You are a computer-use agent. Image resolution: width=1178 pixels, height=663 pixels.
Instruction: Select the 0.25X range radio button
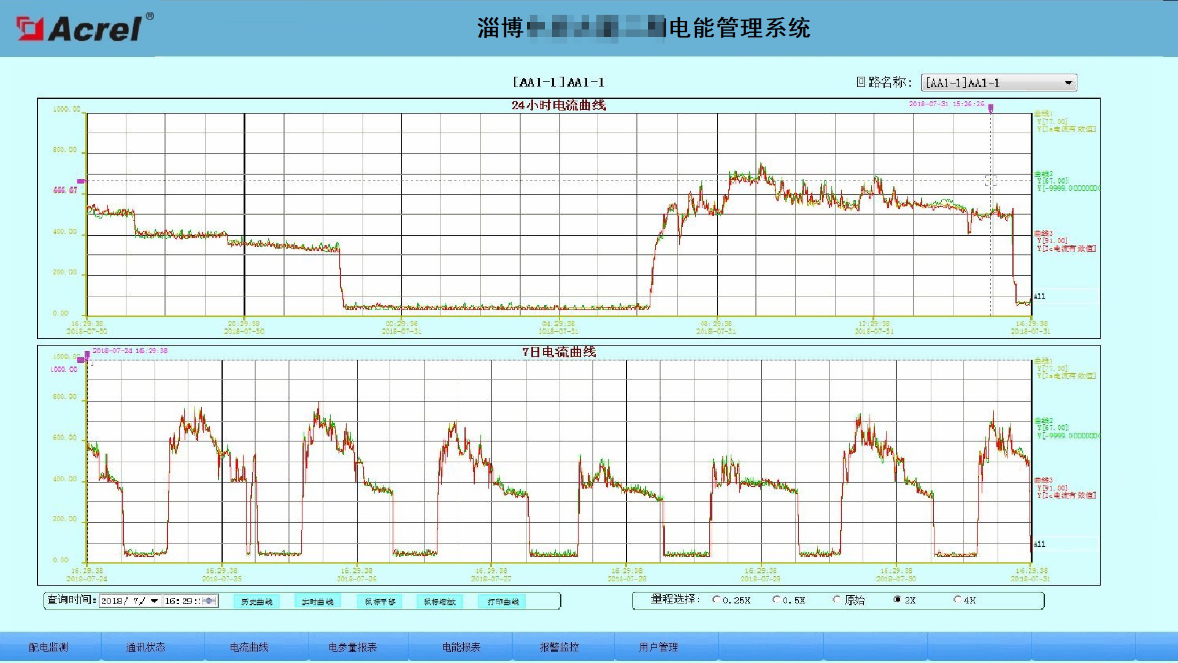click(x=716, y=600)
